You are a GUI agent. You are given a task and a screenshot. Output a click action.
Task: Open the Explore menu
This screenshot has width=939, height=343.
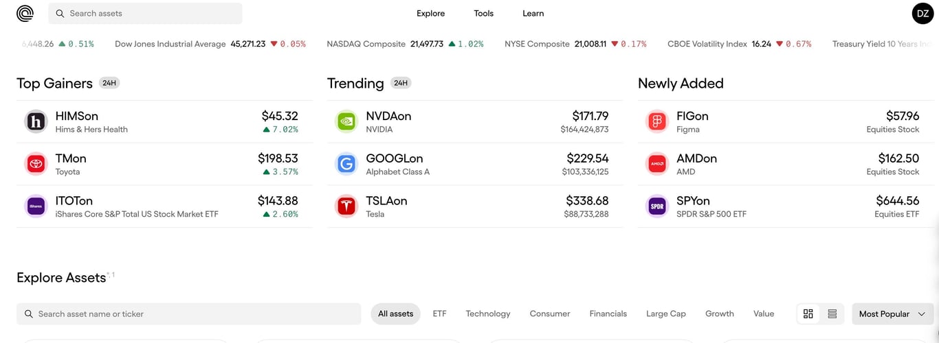click(x=431, y=14)
